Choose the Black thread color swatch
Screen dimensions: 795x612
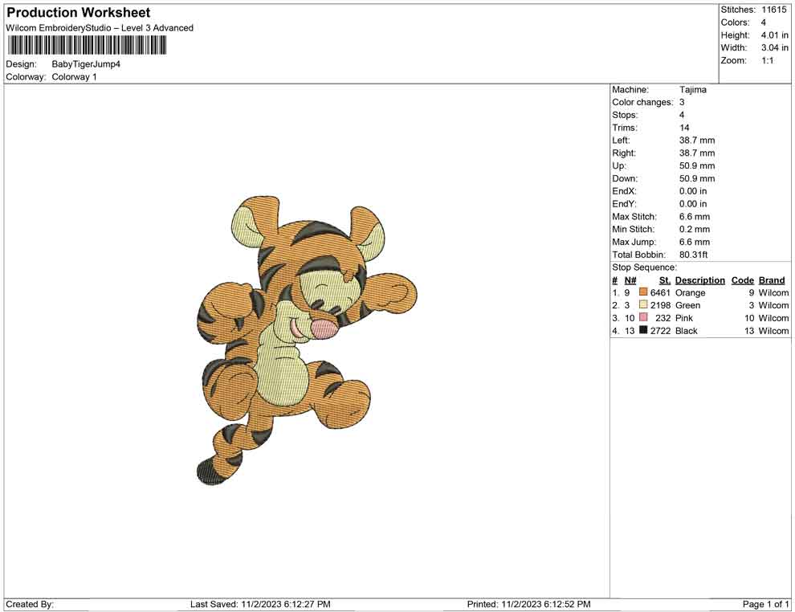pyautogui.click(x=643, y=331)
